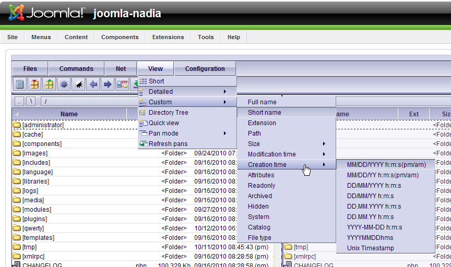This screenshot has height=267, width=451.
Task: Select Extension column option
Action: click(287, 123)
